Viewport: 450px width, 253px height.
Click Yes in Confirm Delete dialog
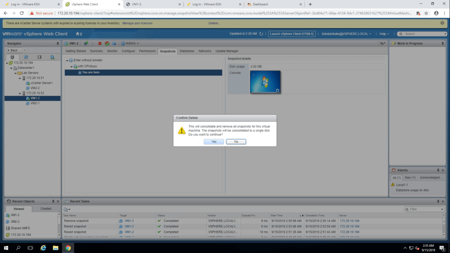pyautogui.click(x=214, y=142)
